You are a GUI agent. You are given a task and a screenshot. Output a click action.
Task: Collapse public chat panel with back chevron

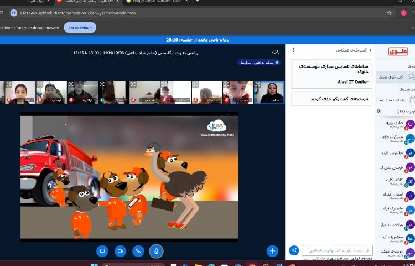(x=370, y=50)
